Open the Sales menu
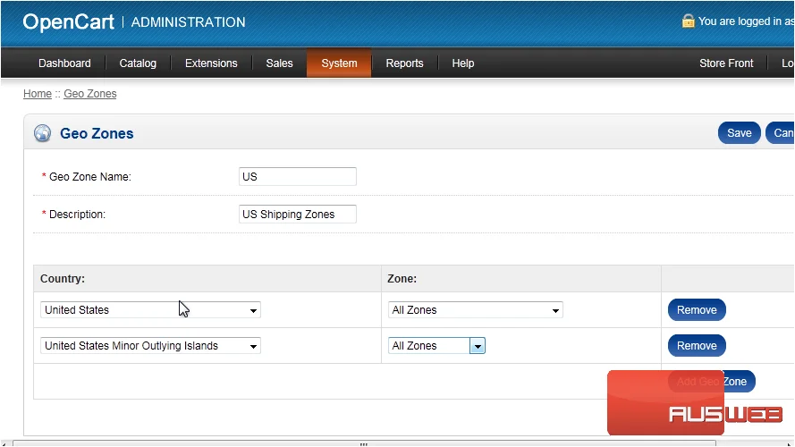 point(279,63)
